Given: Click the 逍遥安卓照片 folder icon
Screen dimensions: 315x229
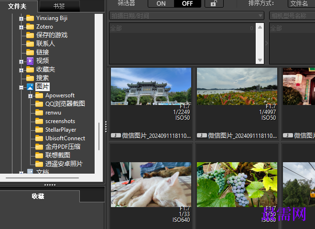Looking at the screenshot, I should coord(39,164).
